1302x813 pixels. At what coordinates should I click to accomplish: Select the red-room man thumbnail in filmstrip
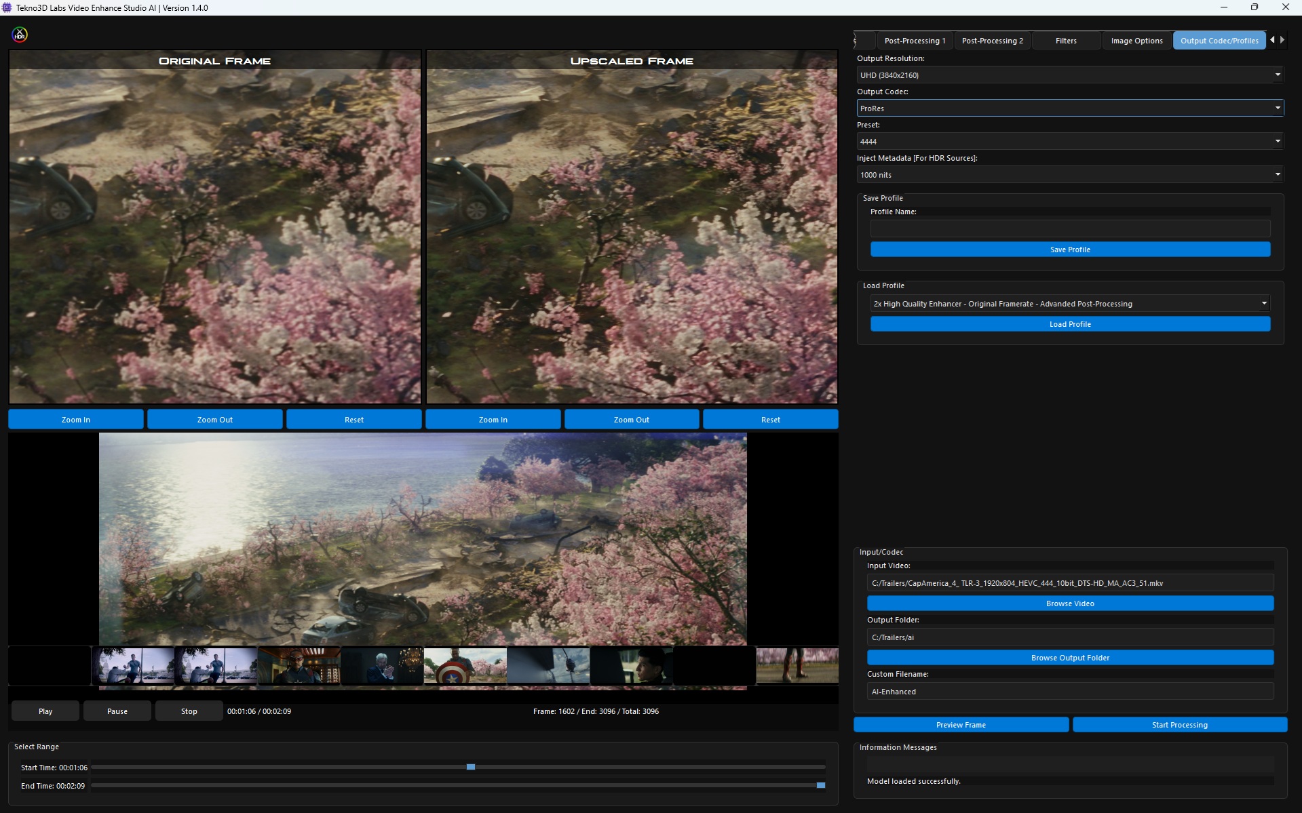coord(299,666)
